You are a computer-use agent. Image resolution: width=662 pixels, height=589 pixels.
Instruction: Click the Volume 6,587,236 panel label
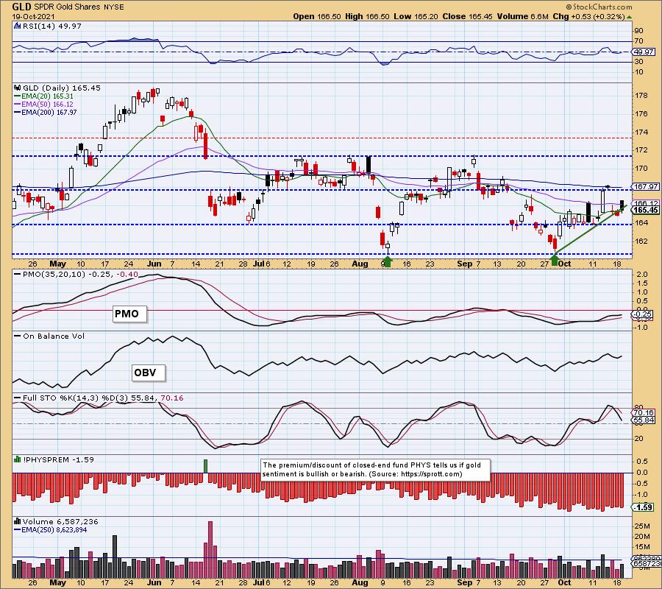[60, 522]
